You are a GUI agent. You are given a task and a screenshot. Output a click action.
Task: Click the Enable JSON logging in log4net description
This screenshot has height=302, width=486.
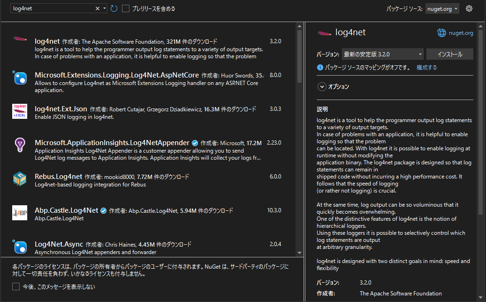pos(75,117)
